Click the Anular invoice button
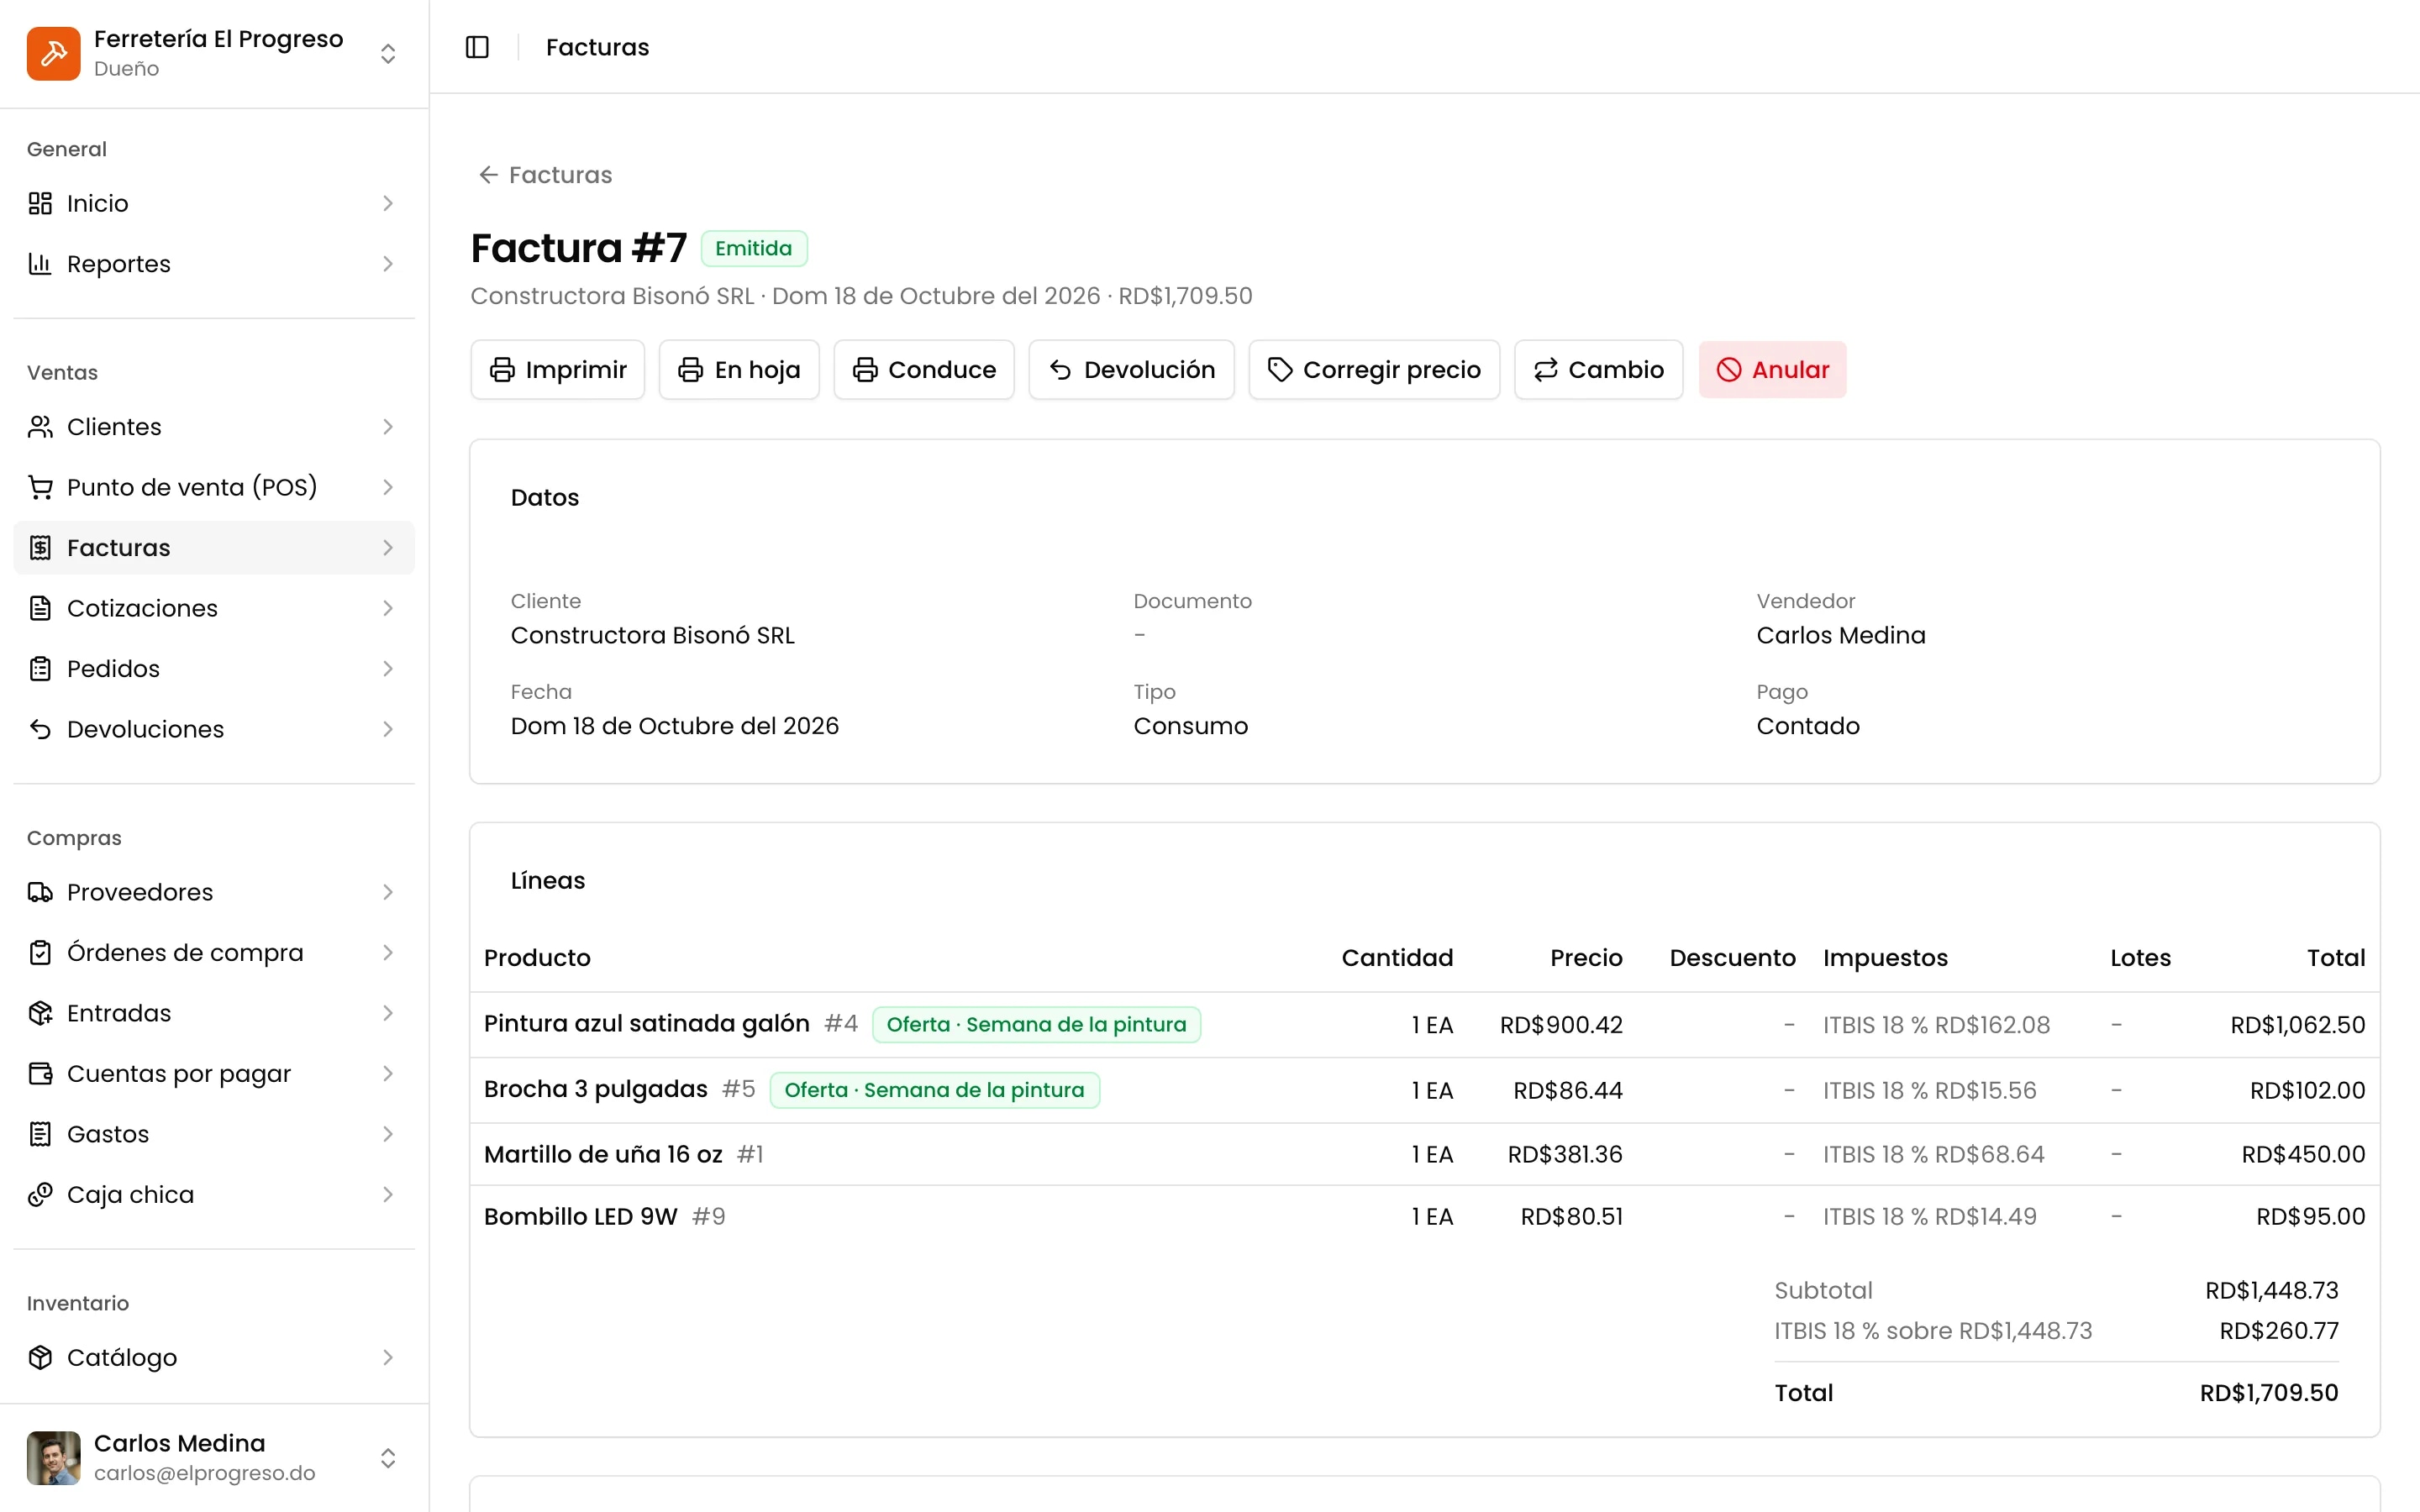Screen dimensions: 2420x1512 click(x=1772, y=370)
